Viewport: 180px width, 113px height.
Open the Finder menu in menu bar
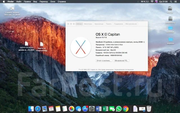coord(11,1)
